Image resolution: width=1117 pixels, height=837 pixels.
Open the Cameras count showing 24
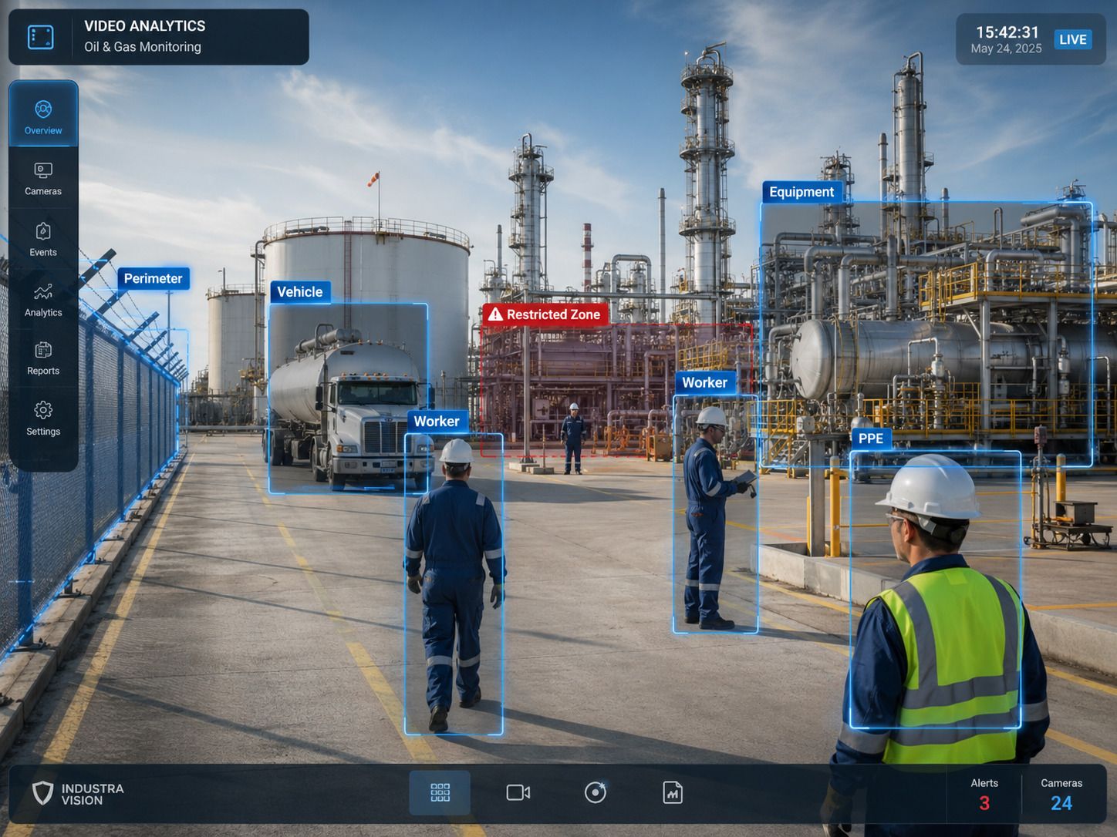pyautogui.click(x=1061, y=795)
